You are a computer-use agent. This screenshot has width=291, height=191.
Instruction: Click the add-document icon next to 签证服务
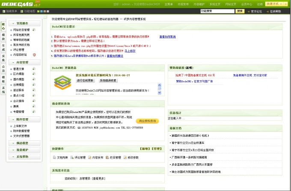pos(34,90)
